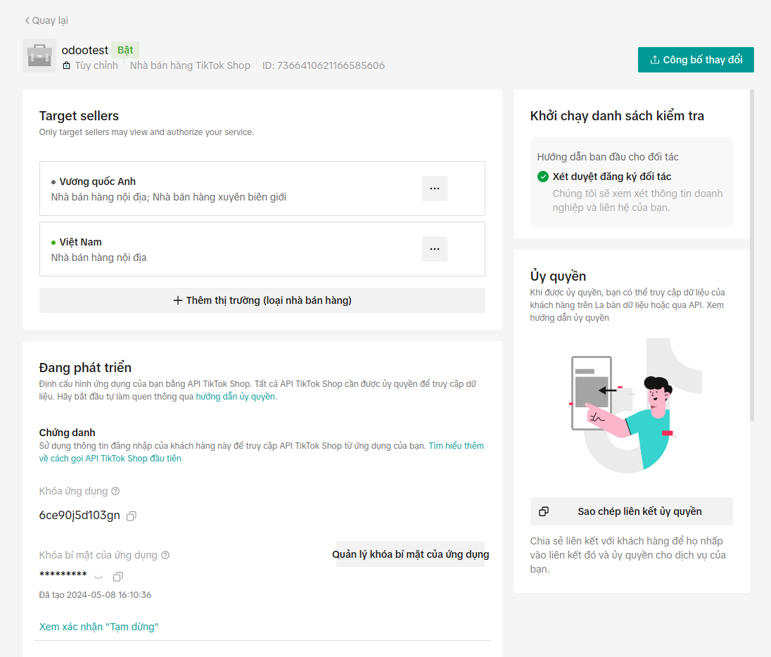Click the green check icon for Xét duyệt
Viewport: 771px width, 657px height.
pos(542,177)
